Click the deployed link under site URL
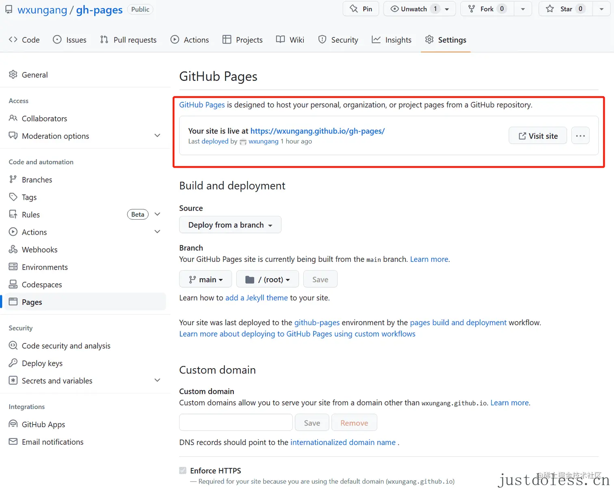Viewport: 614px width, 492px height. pos(215,141)
